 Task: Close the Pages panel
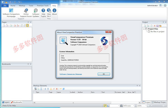(31, 22)
